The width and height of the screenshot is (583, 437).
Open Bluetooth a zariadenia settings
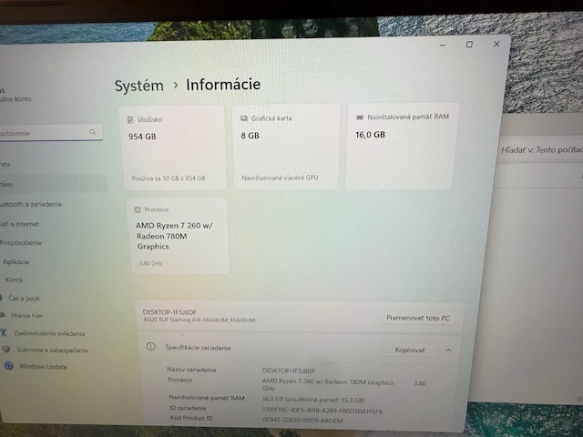31,204
